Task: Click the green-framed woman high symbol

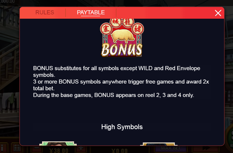Action: [58, 143]
